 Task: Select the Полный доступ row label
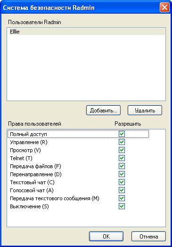[x=28, y=134]
